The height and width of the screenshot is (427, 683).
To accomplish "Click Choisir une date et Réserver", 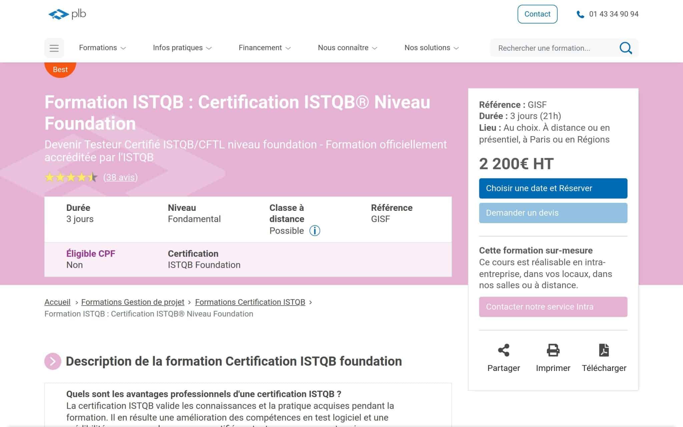I will (x=553, y=188).
